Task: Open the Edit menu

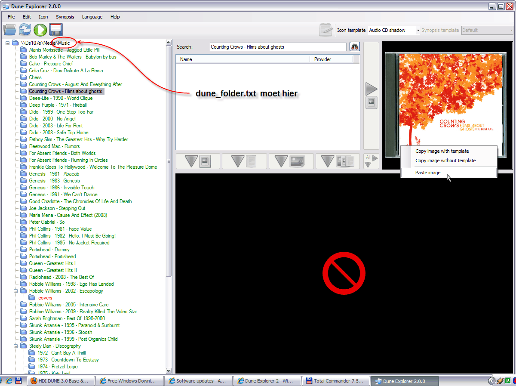Action: (27, 17)
